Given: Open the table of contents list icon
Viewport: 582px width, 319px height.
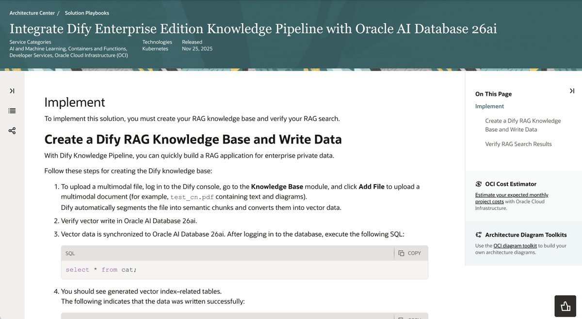Looking at the screenshot, I should (12, 111).
